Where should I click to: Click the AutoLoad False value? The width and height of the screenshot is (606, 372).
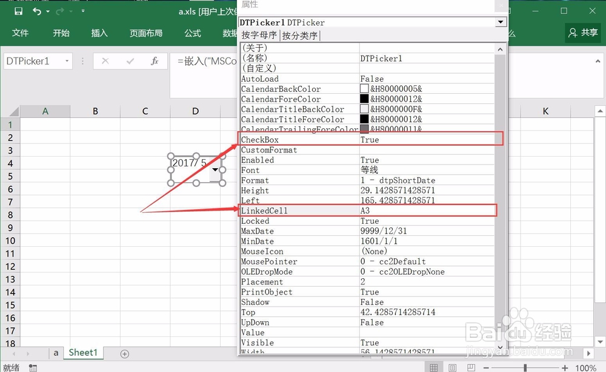372,79
